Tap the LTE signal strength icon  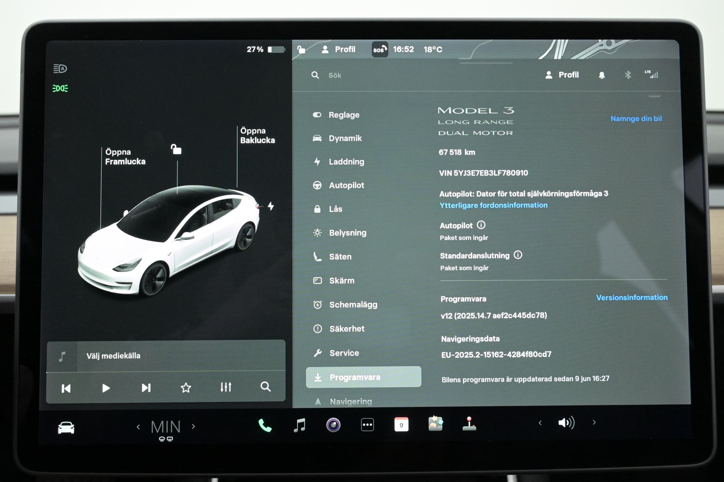click(651, 74)
